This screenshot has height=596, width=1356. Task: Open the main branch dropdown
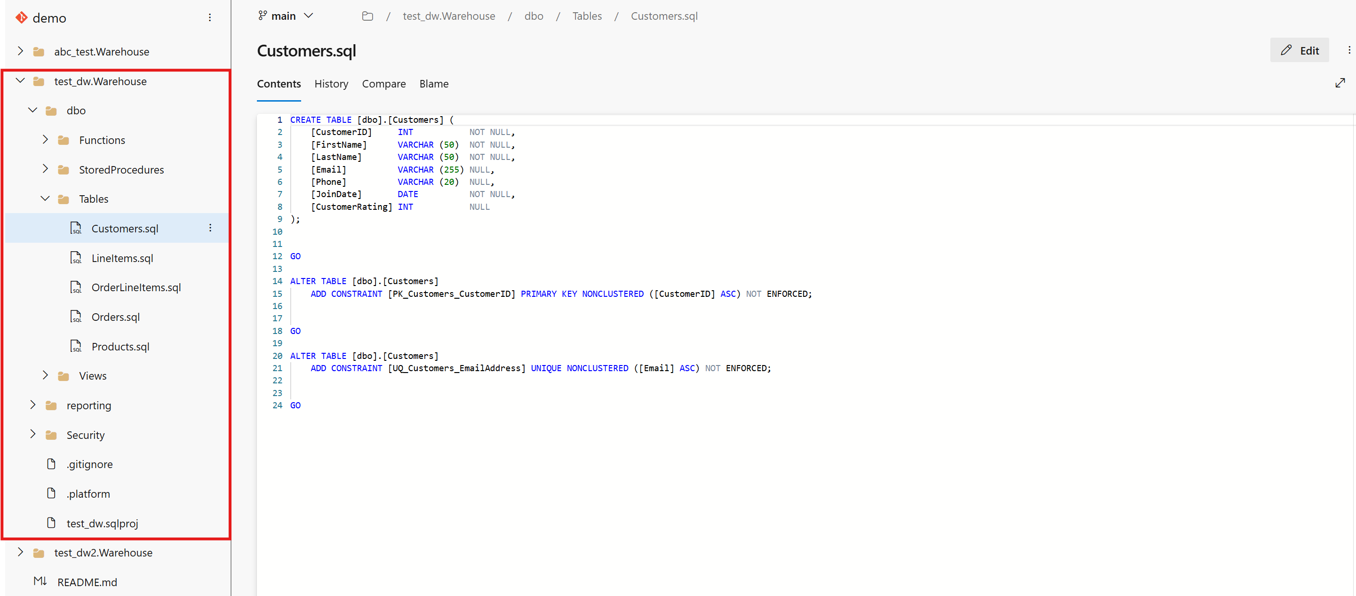point(287,16)
